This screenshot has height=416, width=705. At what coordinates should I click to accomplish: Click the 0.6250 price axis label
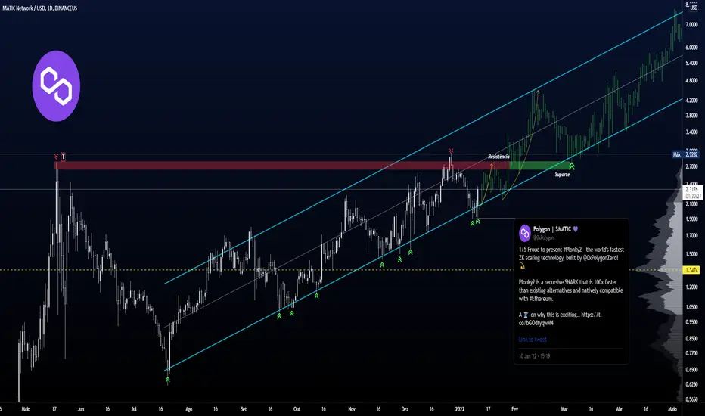pyautogui.click(x=691, y=384)
